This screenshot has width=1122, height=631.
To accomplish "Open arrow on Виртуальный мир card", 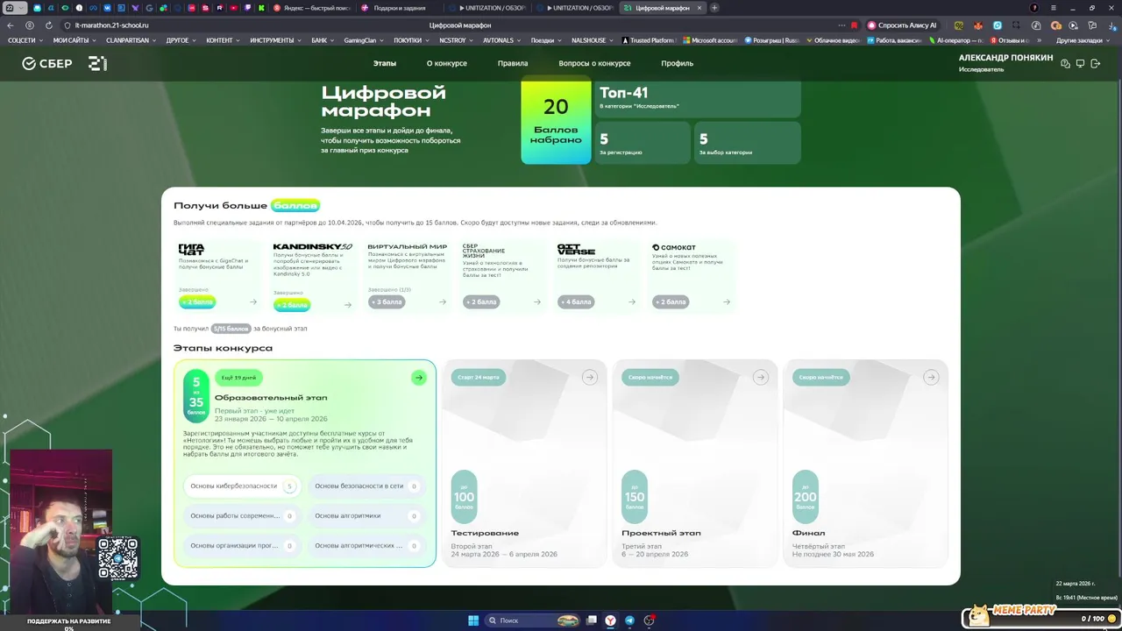I will (x=443, y=301).
